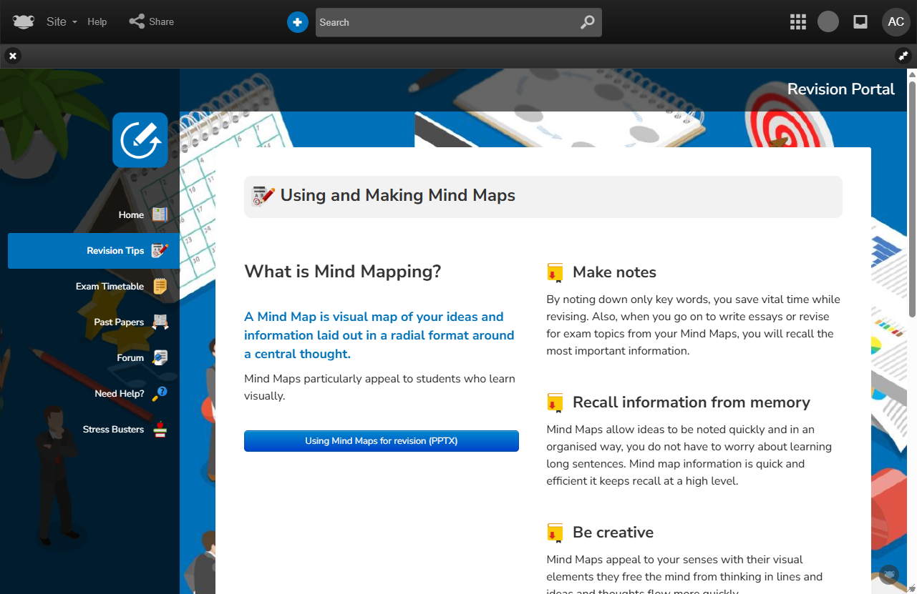Toggle fullscreen with the collapse arrows icon
This screenshot has height=594, width=917.
(903, 56)
